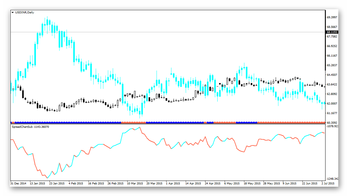The image size is (348, 196).
Task: Click the first blue segment of the signal bar
Action: tap(11, 123)
